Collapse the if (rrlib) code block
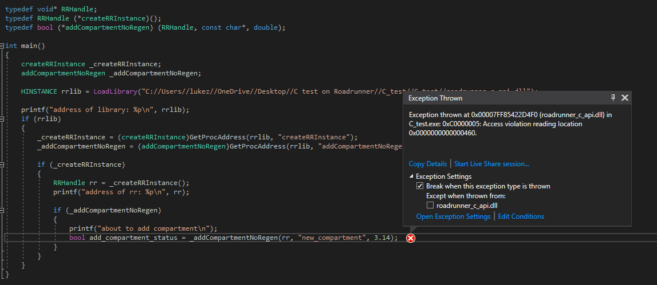 point(2,119)
